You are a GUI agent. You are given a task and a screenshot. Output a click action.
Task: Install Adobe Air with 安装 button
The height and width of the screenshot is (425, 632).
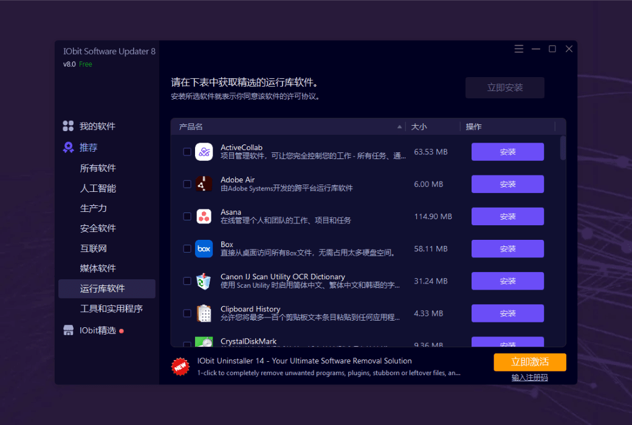[507, 184]
